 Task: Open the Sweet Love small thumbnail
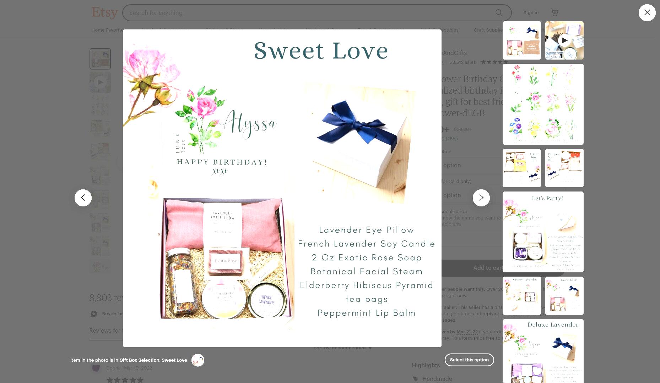[x=564, y=296]
